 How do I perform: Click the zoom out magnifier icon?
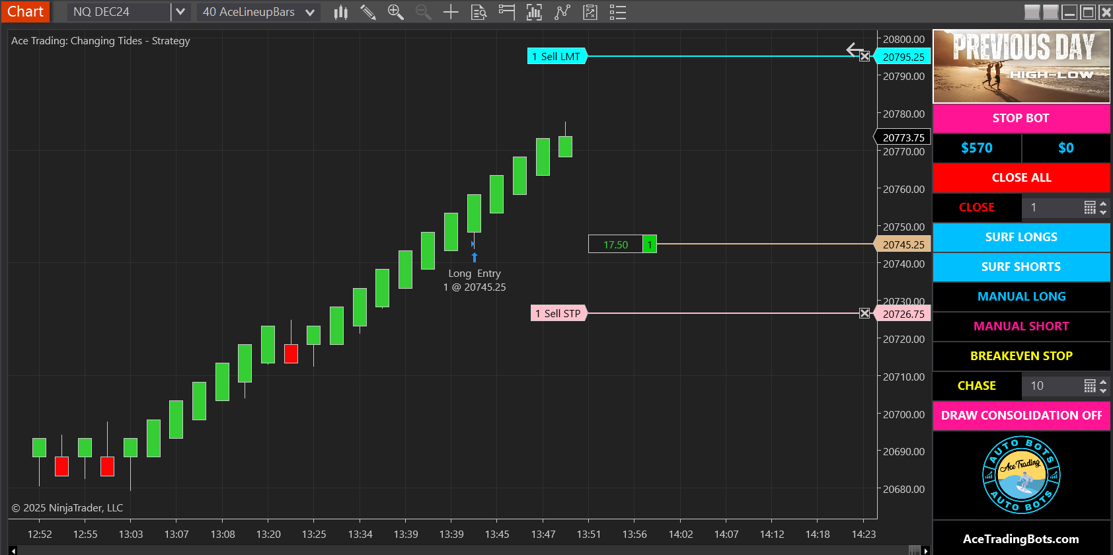tap(423, 12)
